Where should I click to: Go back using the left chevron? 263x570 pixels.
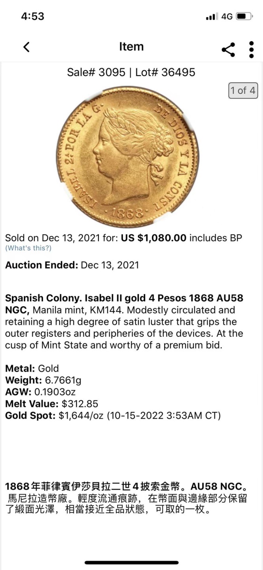pyautogui.click(x=26, y=47)
